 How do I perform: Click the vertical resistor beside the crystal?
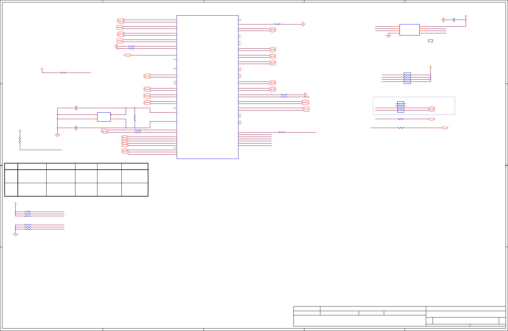(x=135, y=118)
